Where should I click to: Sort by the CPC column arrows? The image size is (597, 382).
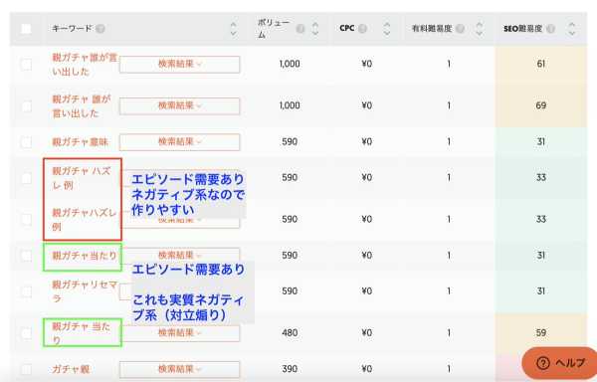[x=387, y=29]
